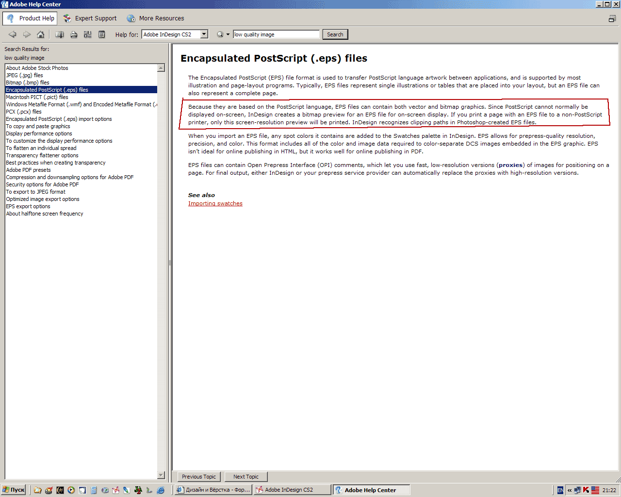This screenshot has height=497, width=621.
Task: Go to the Previous Topic
Action: 199,477
